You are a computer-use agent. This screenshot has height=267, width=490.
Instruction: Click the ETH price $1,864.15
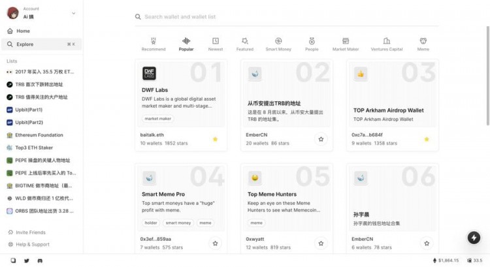[446, 260]
